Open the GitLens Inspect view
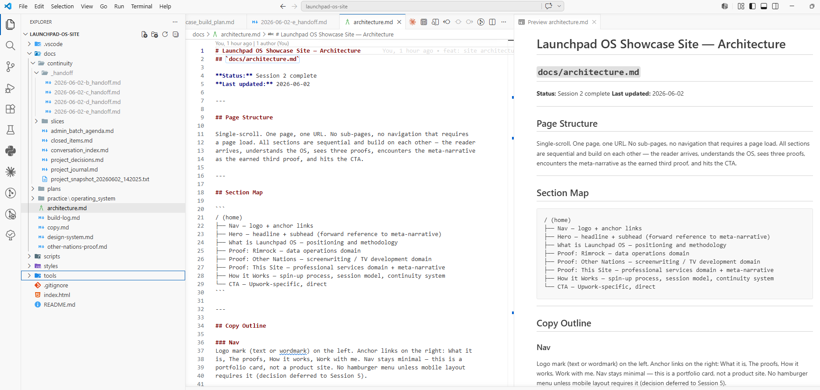 [x=11, y=214]
